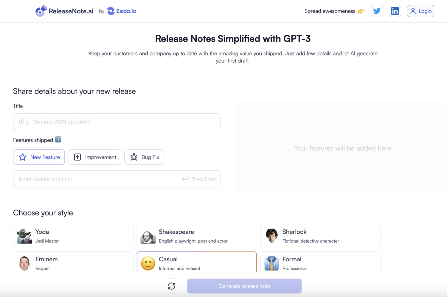The height and width of the screenshot is (298, 447).
Task: Click the Yoda avatar image
Action: (24, 236)
